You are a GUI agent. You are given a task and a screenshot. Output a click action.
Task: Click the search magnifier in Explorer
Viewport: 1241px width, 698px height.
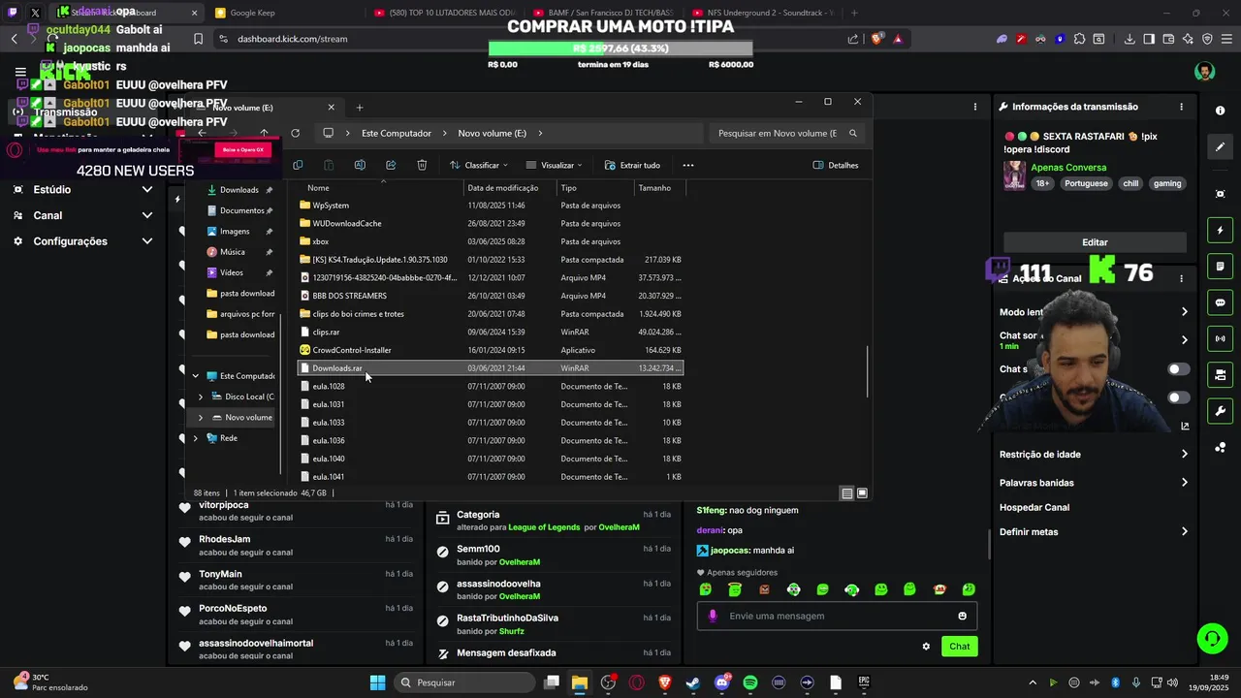point(853,133)
